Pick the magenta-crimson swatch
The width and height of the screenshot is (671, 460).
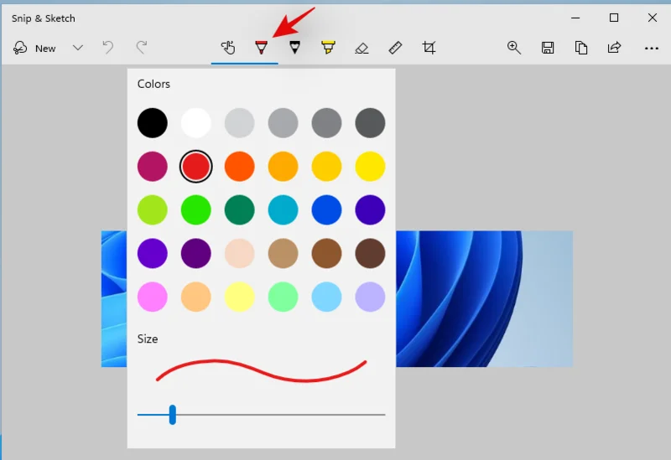(153, 166)
